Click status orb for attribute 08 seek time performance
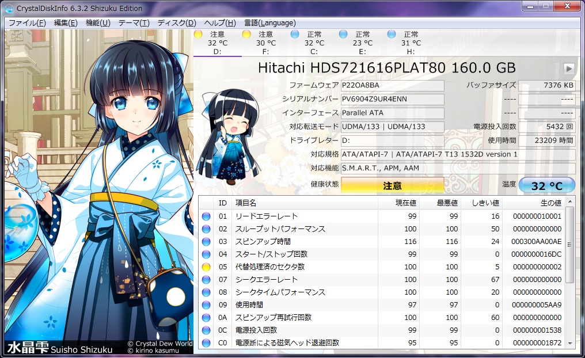The image size is (585, 358). [x=206, y=292]
